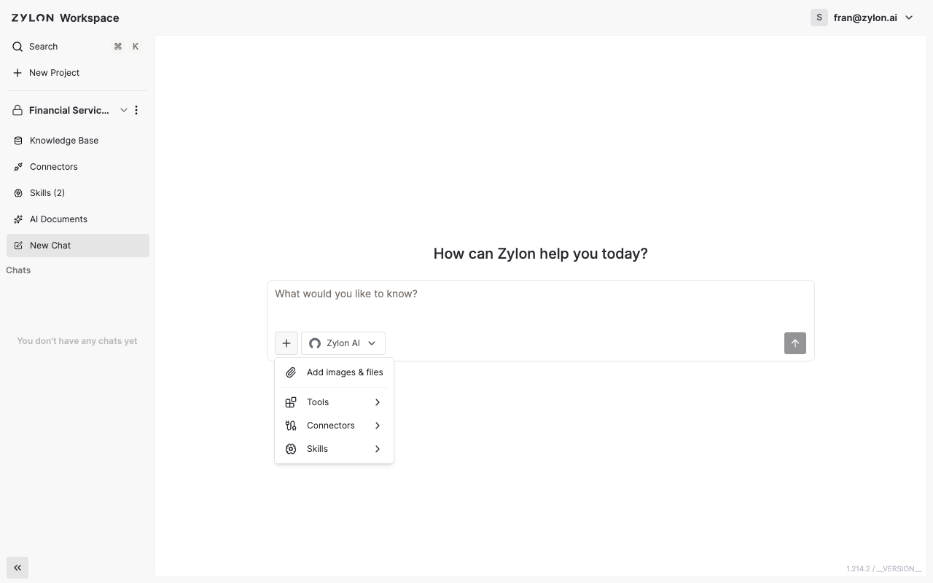This screenshot has width=933, height=583.
Task: Open the Skills submenu in popup
Action: click(x=334, y=449)
